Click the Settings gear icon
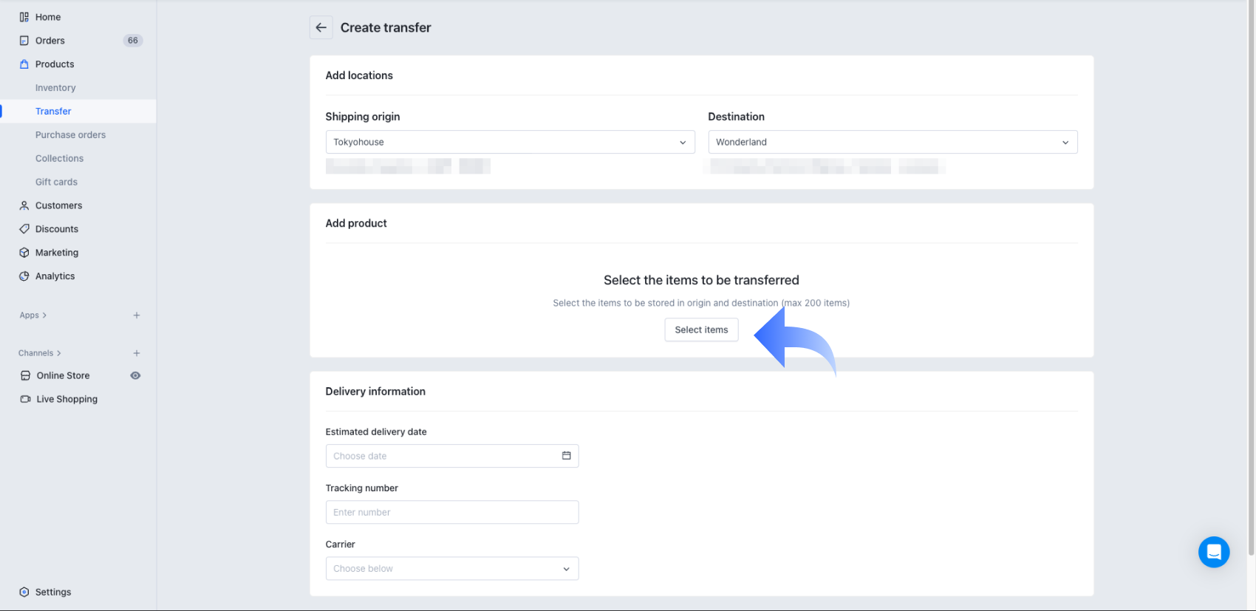The height and width of the screenshot is (611, 1256). coord(24,592)
